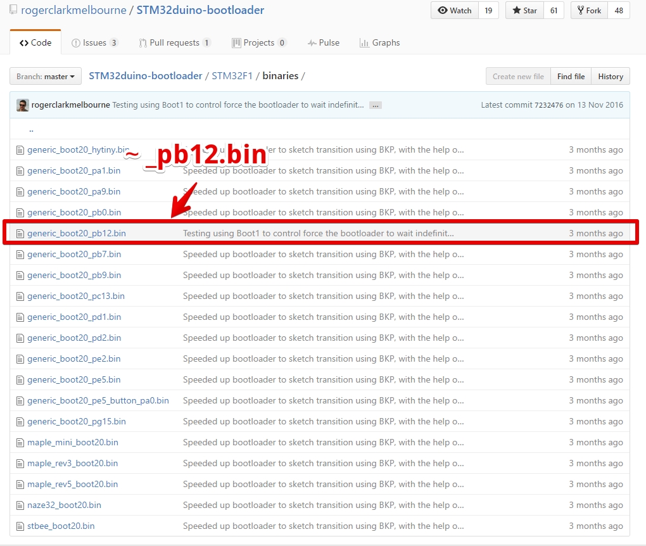This screenshot has height=546, width=646.
Task: Open commit hash 7232476
Action: coord(548,105)
